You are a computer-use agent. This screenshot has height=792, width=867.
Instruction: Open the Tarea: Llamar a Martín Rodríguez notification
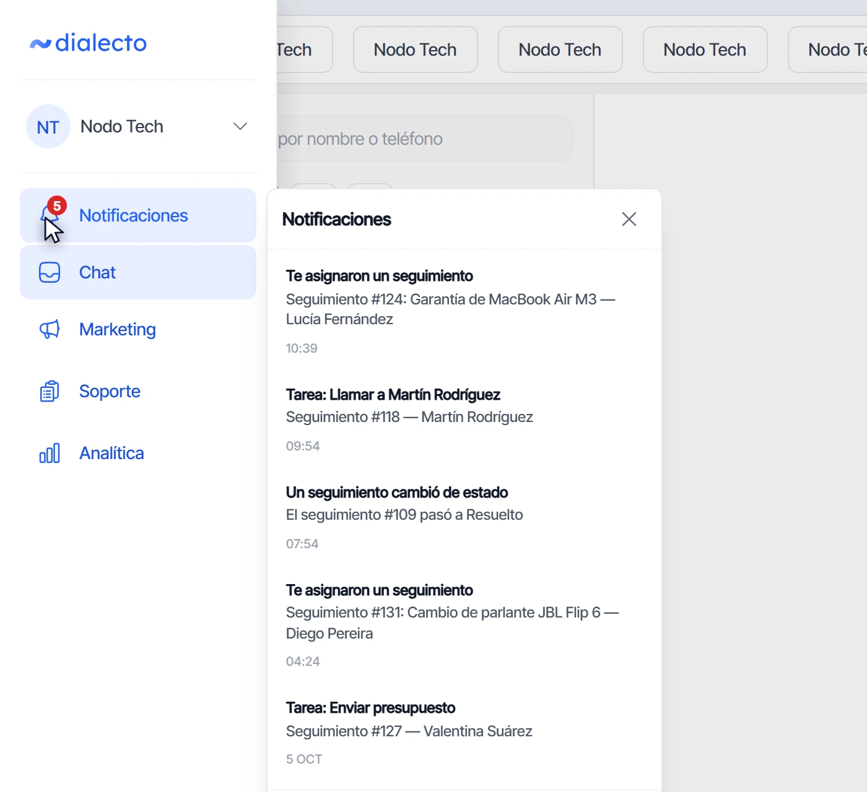click(x=464, y=420)
